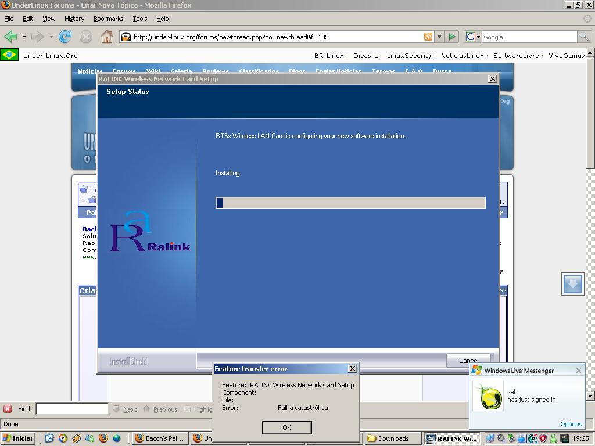
Task: Open Messenger from quick launch
Action: 89,438
